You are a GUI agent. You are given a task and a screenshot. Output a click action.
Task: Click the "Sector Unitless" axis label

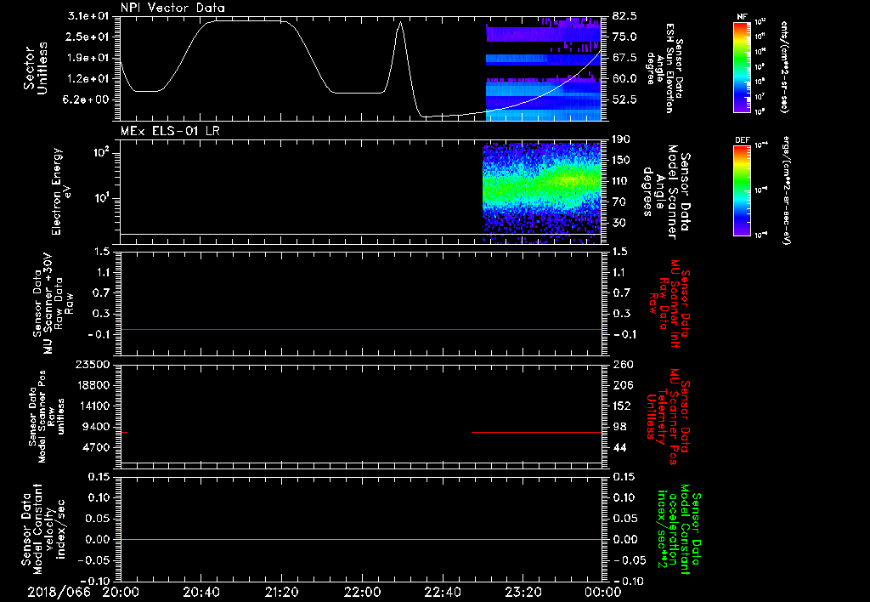(36, 68)
